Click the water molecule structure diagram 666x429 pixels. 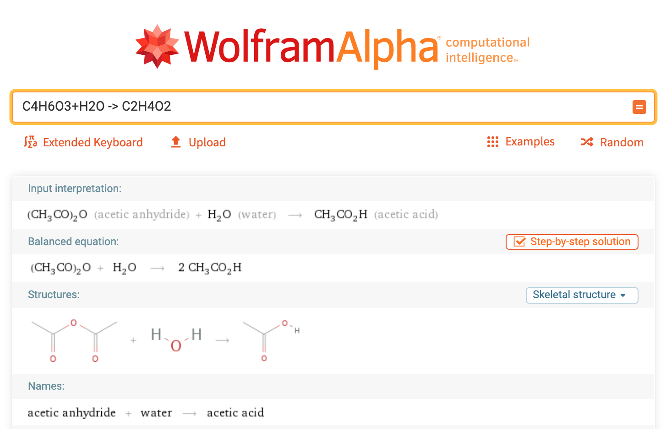click(x=176, y=339)
